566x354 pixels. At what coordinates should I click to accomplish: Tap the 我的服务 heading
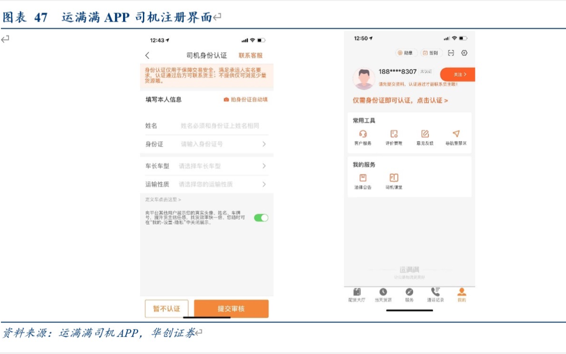pos(364,165)
